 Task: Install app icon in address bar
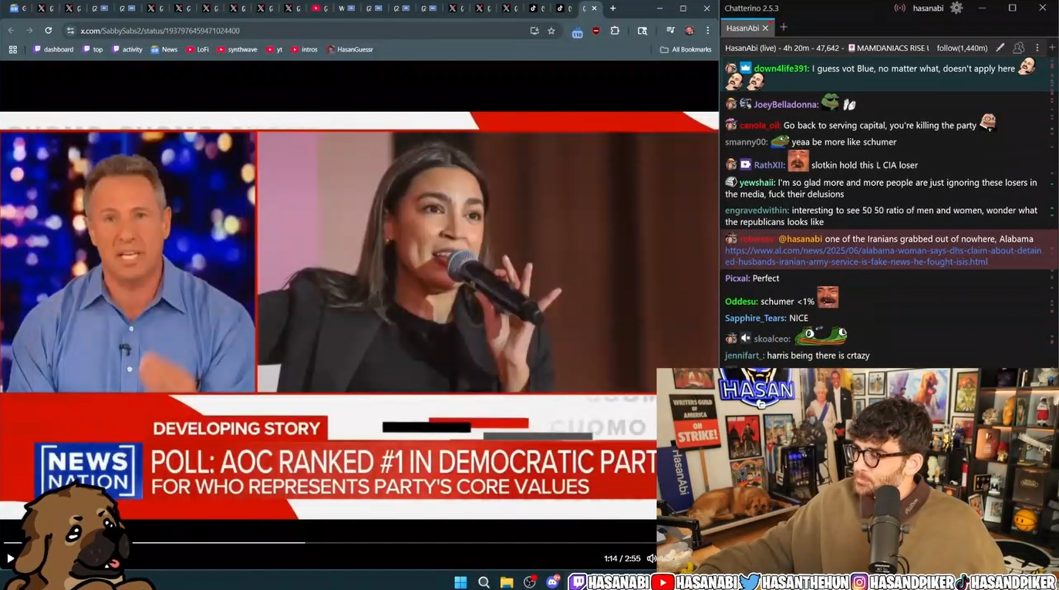535,31
